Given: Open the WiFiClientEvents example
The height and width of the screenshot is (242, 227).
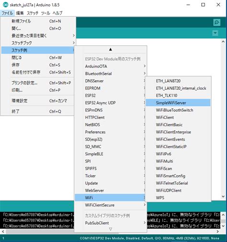Looking at the screenshot, I should (178, 139).
